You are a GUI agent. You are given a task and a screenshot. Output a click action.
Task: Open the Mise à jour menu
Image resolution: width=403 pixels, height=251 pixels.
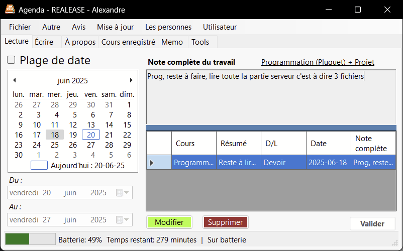pyautogui.click(x=115, y=27)
